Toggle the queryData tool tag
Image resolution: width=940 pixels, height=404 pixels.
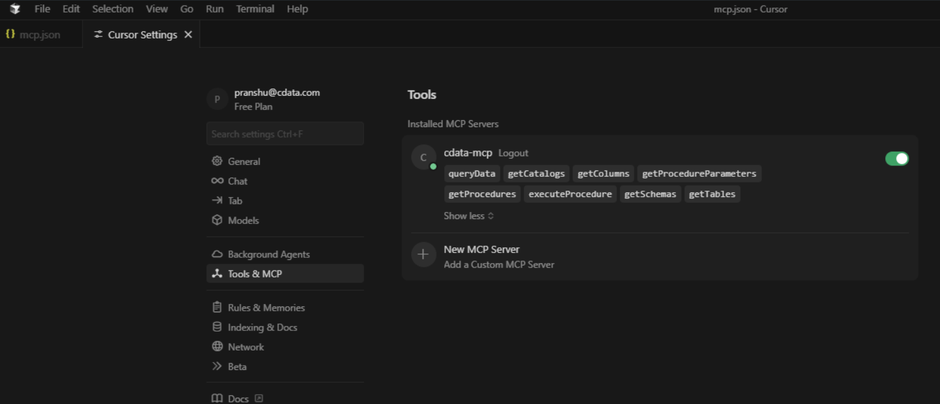tap(471, 173)
